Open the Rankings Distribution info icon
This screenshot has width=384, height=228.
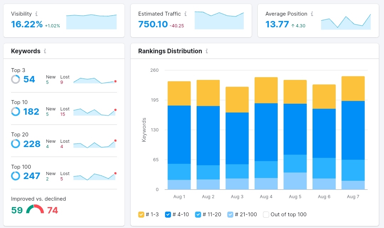[207, 51]
